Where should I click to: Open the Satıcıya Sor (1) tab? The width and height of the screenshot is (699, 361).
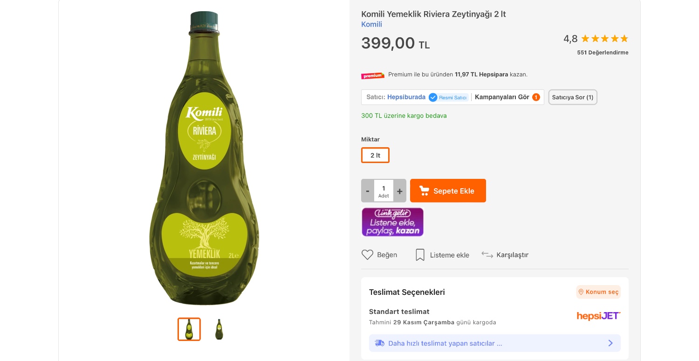tap(573, 97)
